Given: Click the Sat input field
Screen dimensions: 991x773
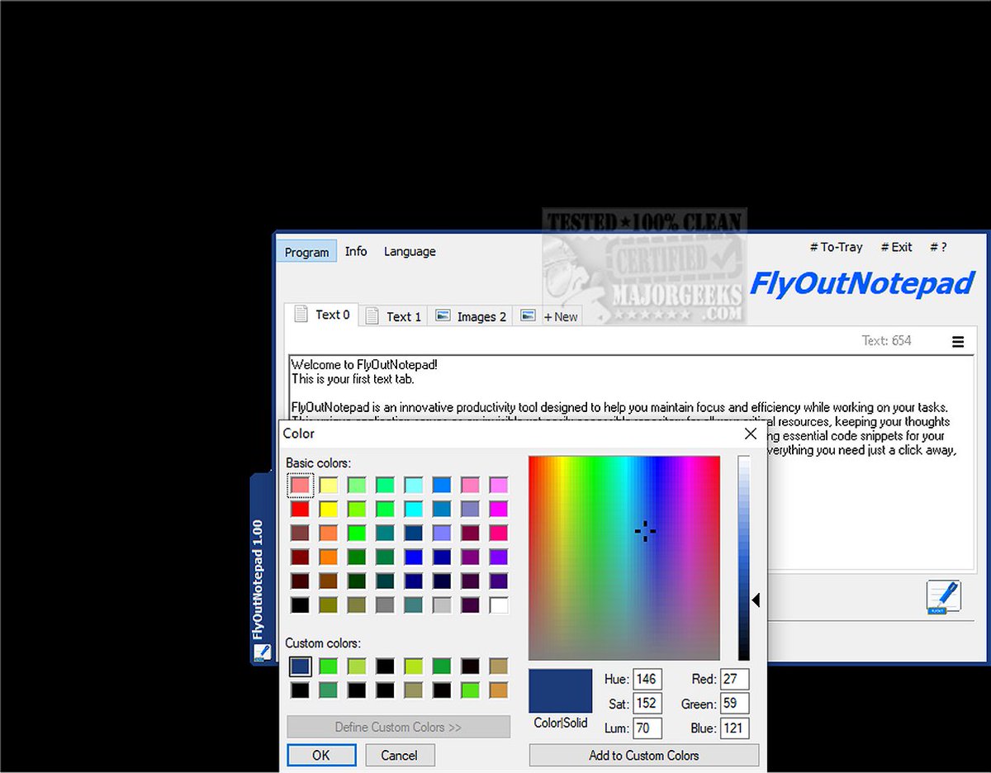Looking at the screenshot, I should (647, 704).
